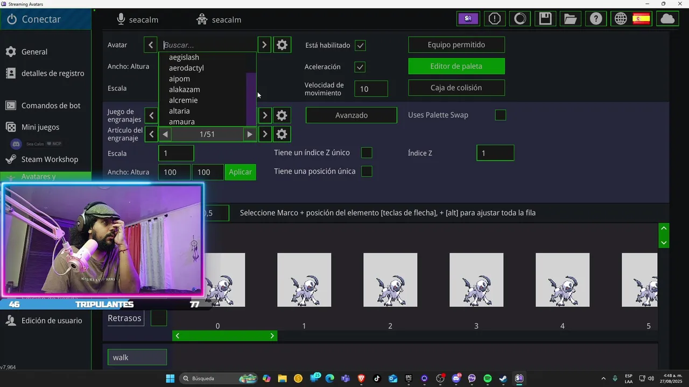Open gear settings in the Avatar row
The image size is (689, 387).
(x=282, y=45)
